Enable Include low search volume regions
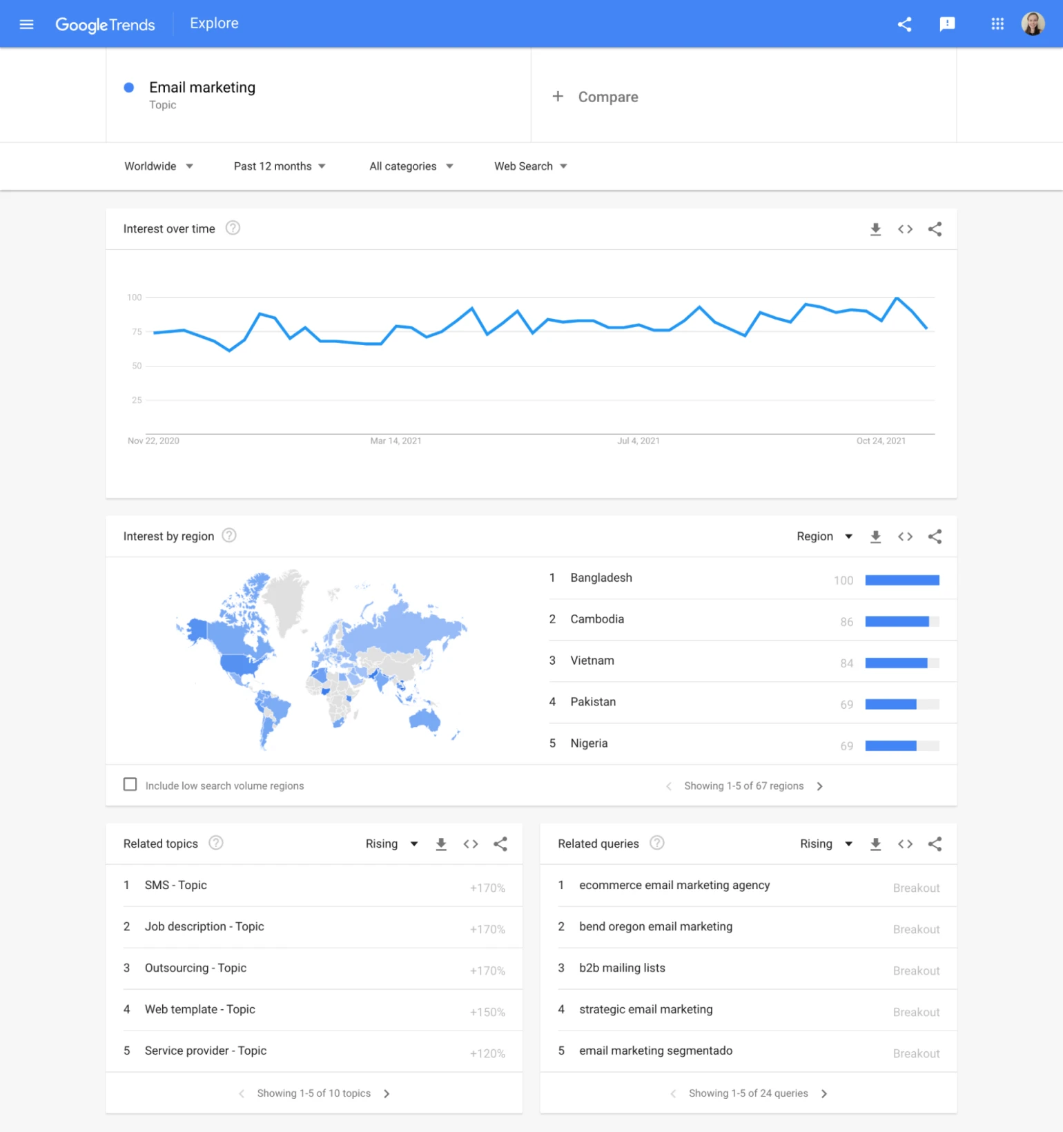The image size is (1063, 1132). (x=130, y=785)
